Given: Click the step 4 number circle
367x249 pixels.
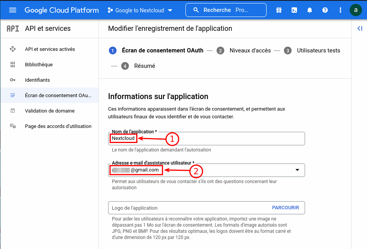Looking at the screenshot, I should click(x=125, y=66).
